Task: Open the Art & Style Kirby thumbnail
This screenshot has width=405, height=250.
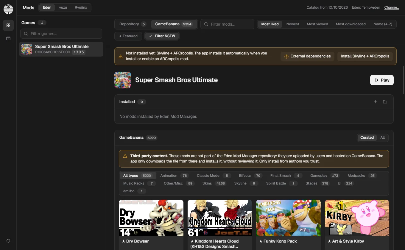Action: pos(357,218)
